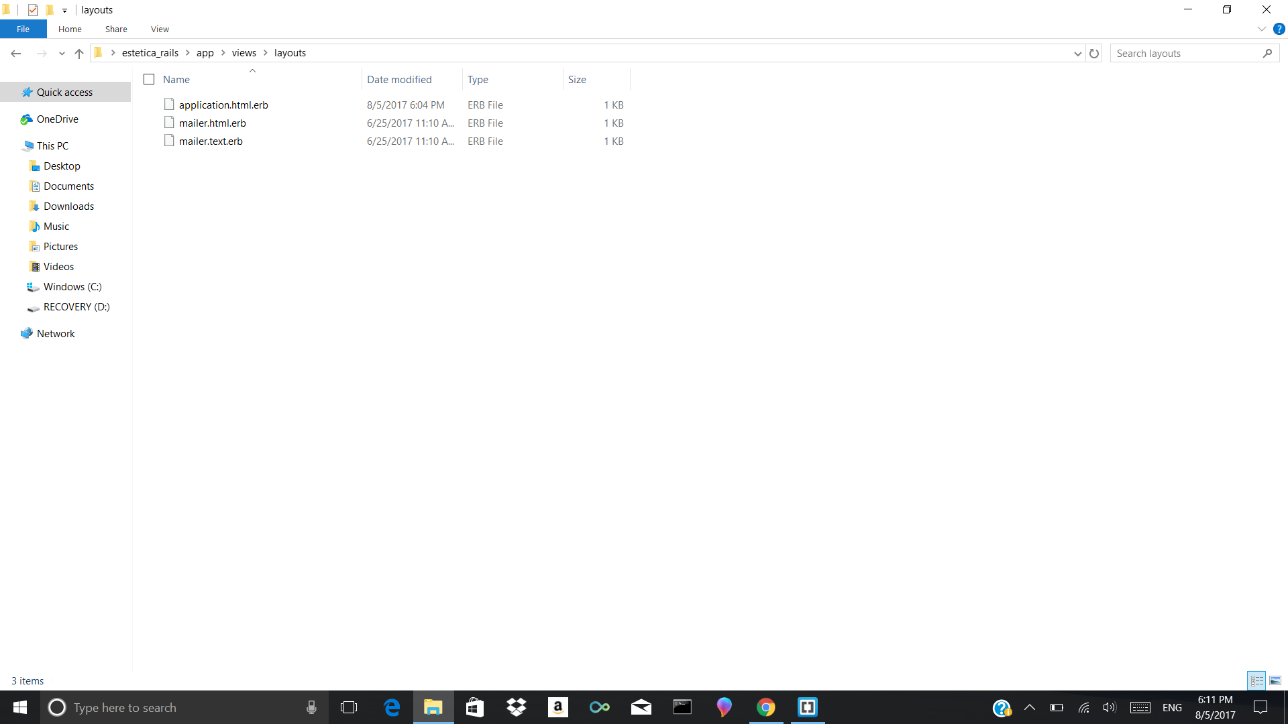This screenshot has height=724, width=1288.
Task: Expand chevron after views breadcrumb
Action: (x=266, y=53)
